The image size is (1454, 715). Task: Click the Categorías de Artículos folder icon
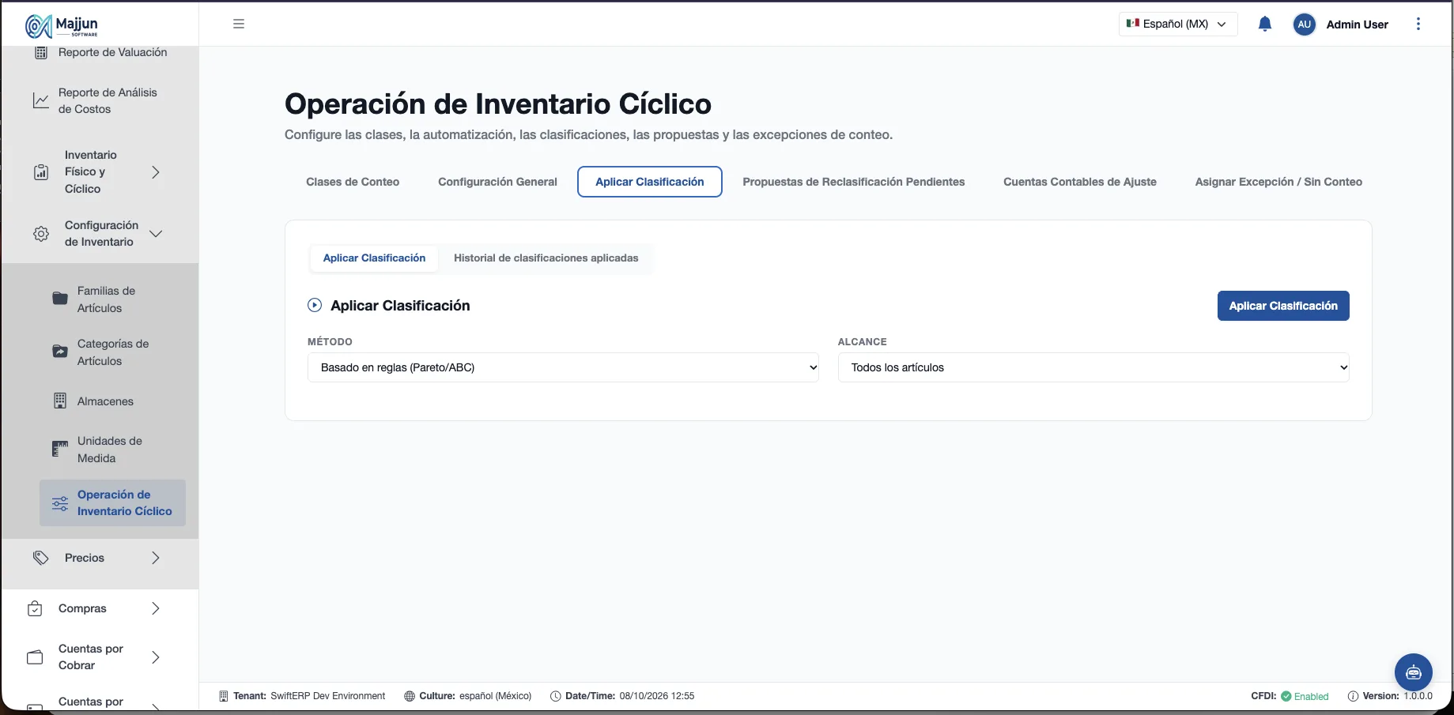[60, 352]
